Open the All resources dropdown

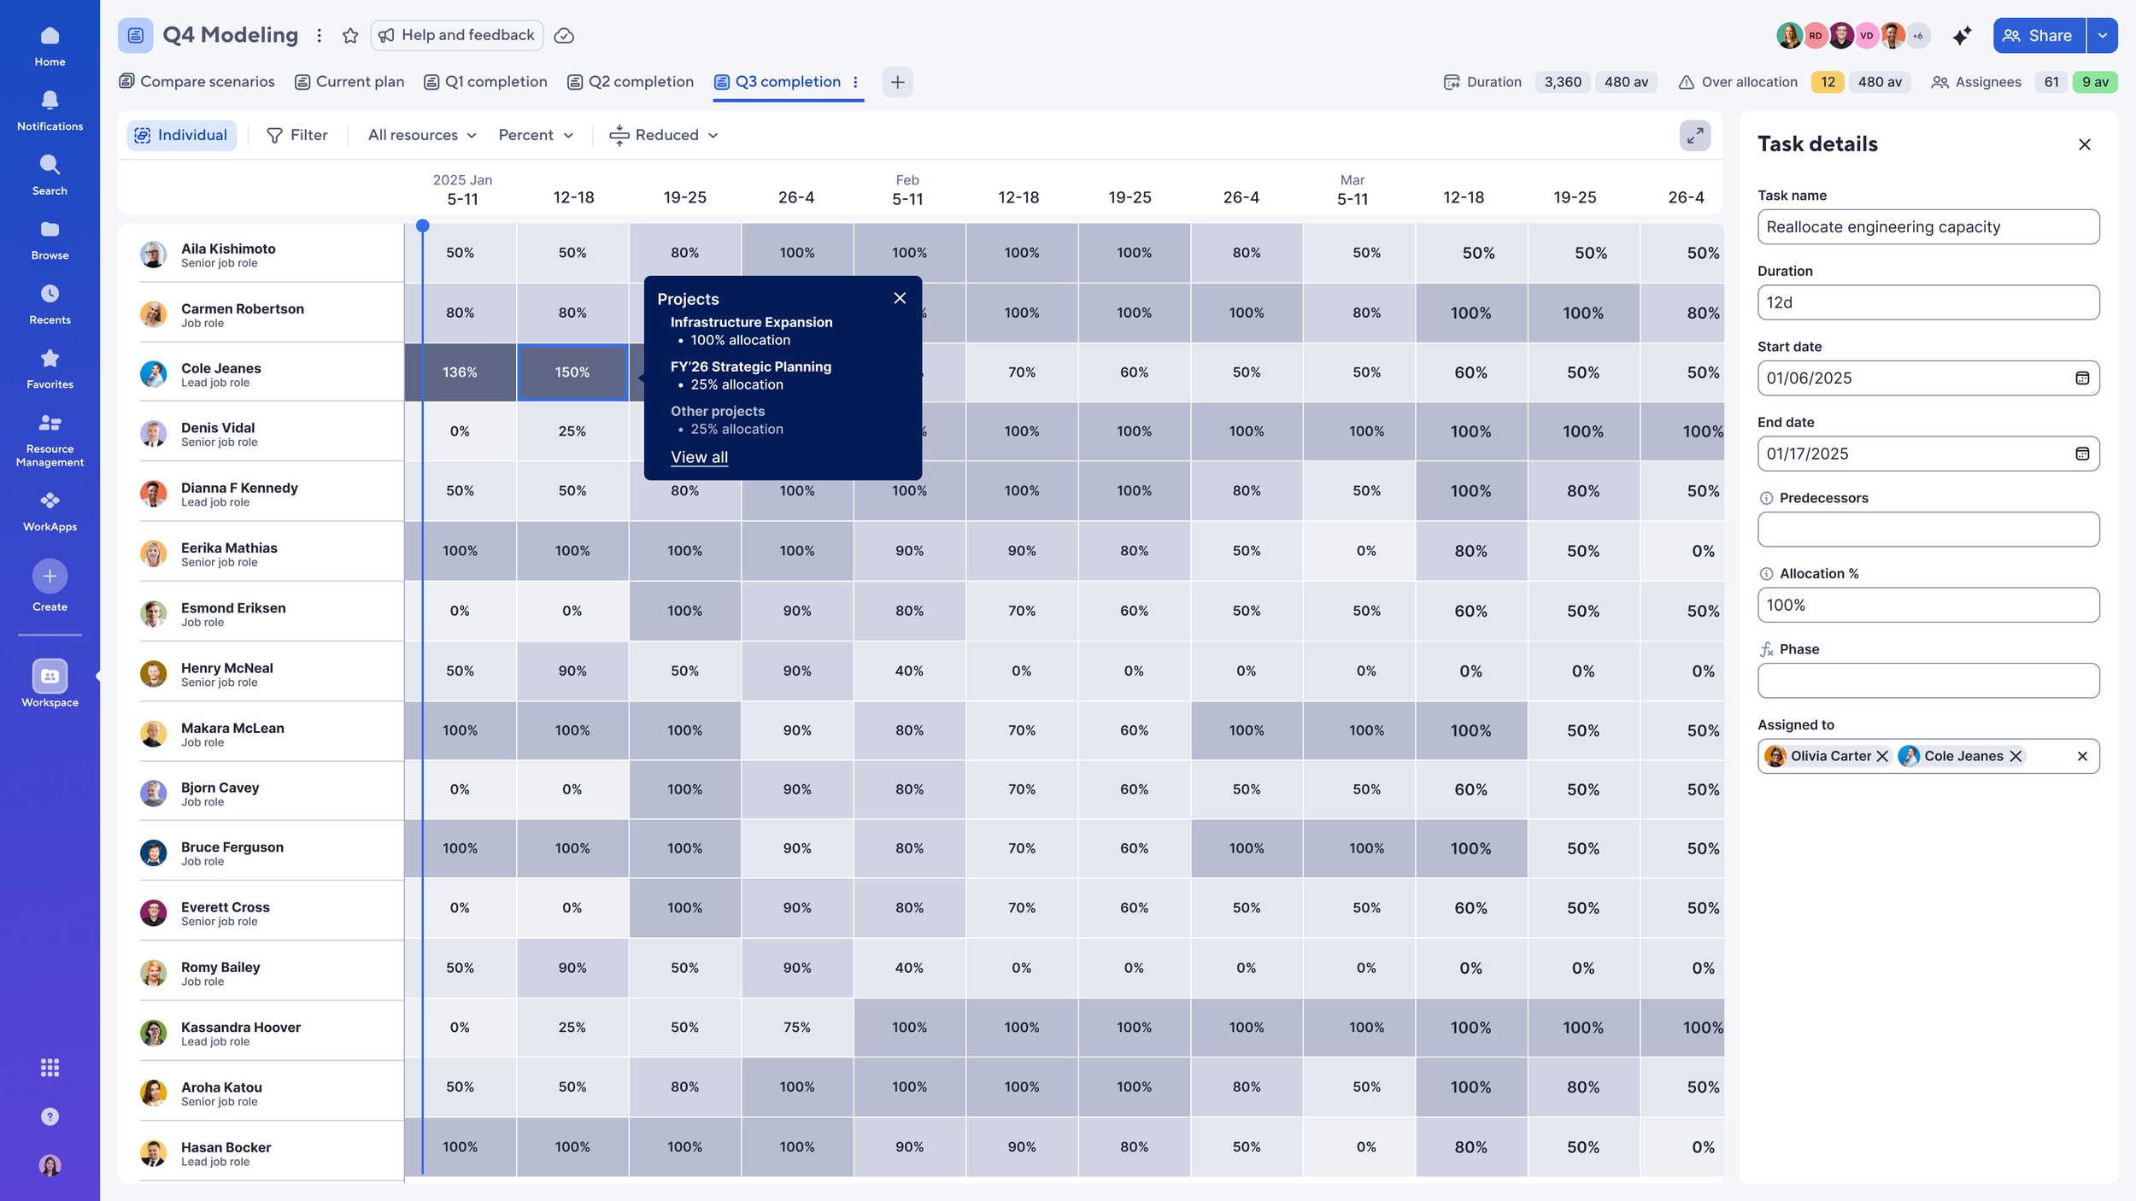point(422,135)
